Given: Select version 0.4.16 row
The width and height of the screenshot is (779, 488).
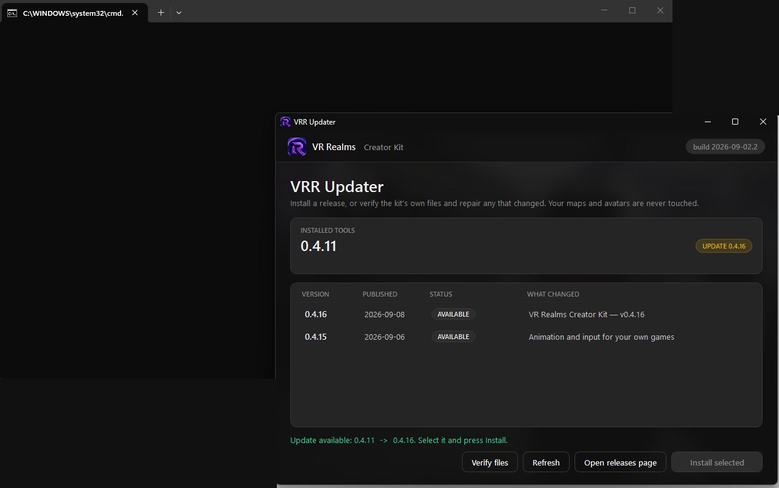Looking at the screenshot, I should tap(526, 314).
